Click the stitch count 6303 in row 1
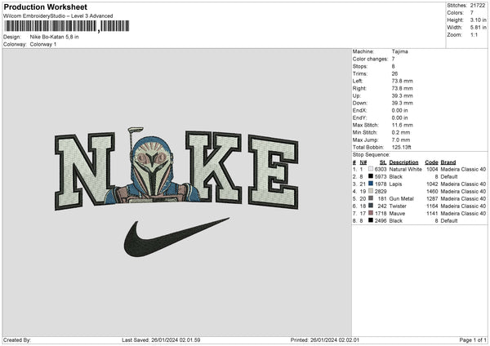Image resolution: width=490 pixels, height=346 pixels. click(381, 169)
